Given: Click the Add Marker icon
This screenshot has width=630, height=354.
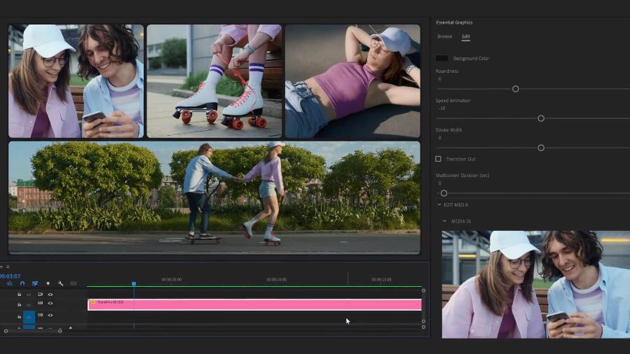Looking at the screenshot, I should click(x=48, y=283).
